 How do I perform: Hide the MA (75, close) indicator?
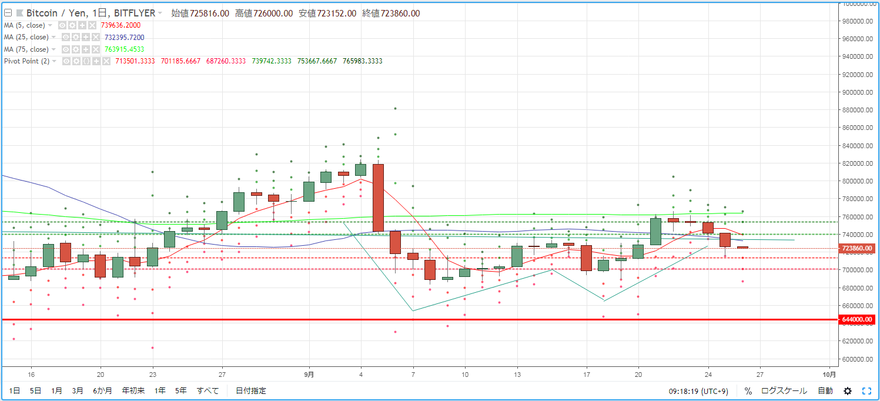point(66,49)
